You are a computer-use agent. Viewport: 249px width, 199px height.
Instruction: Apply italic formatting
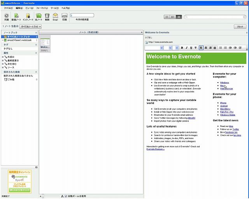pos(187,48)
